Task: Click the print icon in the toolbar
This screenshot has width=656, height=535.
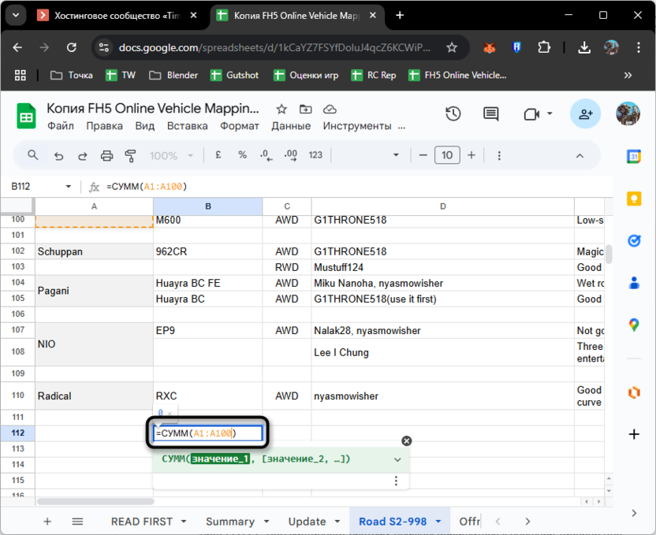Action: pos(106,155)
